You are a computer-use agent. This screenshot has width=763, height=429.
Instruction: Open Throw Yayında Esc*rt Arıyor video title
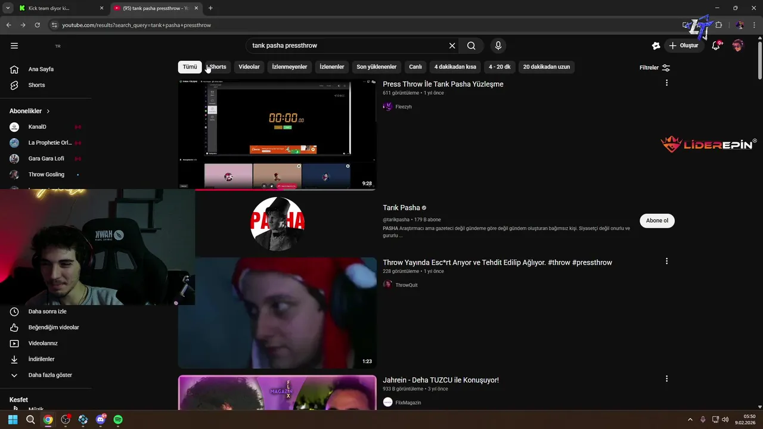coord(497,263)
